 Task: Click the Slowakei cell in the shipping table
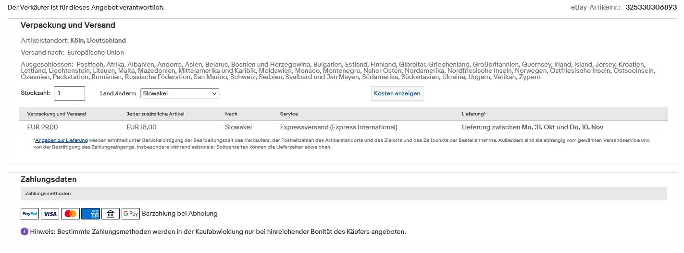(238, 127)
